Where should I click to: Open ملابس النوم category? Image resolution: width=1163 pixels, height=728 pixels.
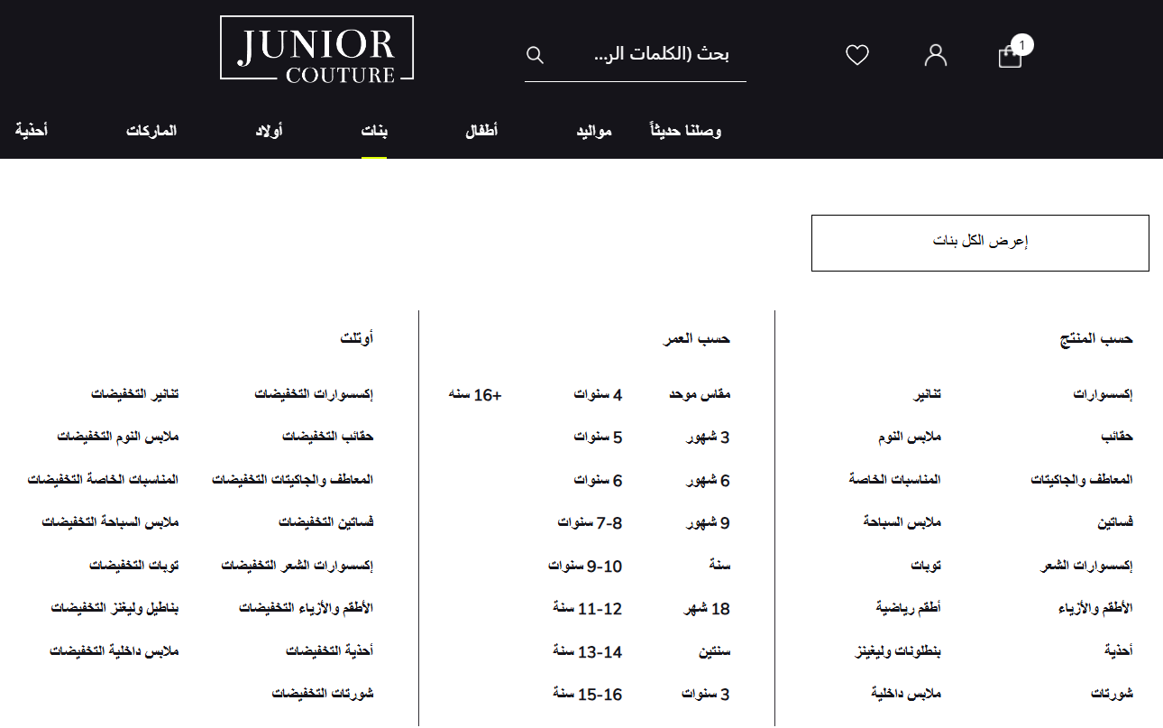pyautogui.click(x=910, y=437)
